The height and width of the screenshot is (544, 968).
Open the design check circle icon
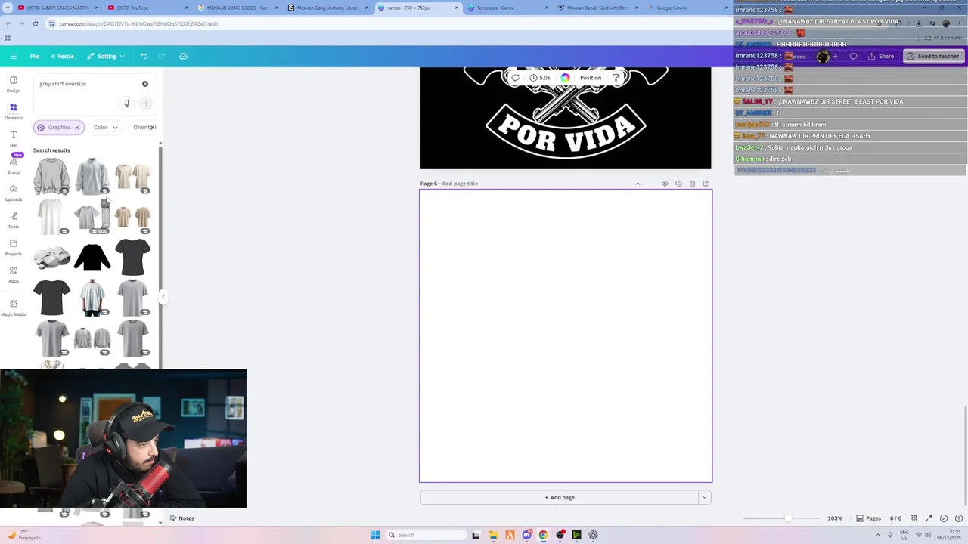tap(944, 518)
